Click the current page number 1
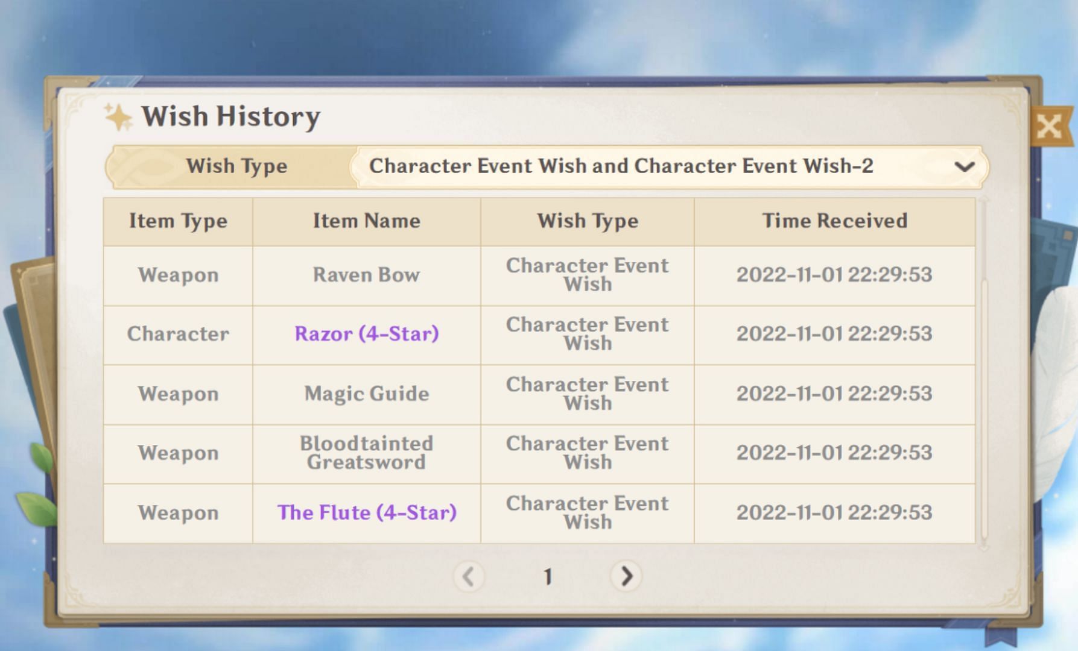 pyautogui.click(x=548, y=577)
